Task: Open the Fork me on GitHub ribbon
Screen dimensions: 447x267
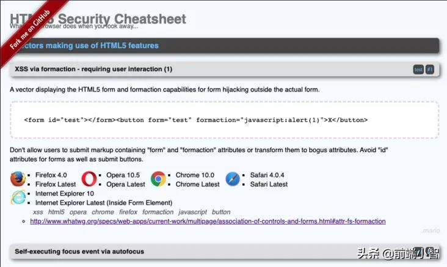Action: pyautogui.click(x=30, y=30)
